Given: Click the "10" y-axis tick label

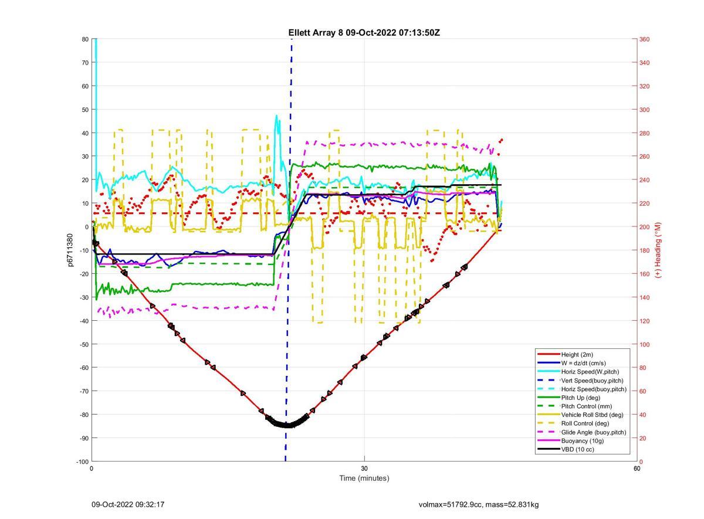Looking at the screenshot, I should tap(85, 203).
